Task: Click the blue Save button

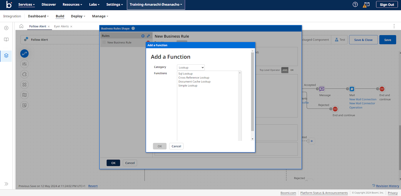Action: pyautogui.click(x=388, y=40)
